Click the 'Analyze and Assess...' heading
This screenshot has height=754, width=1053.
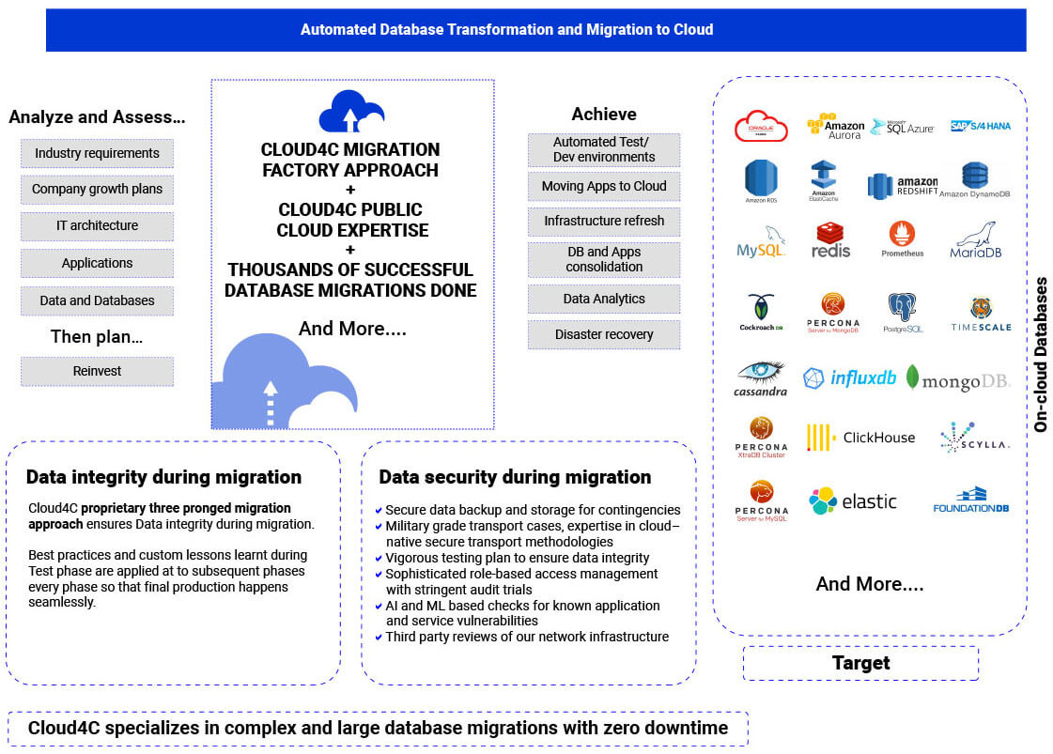[97, 116]
